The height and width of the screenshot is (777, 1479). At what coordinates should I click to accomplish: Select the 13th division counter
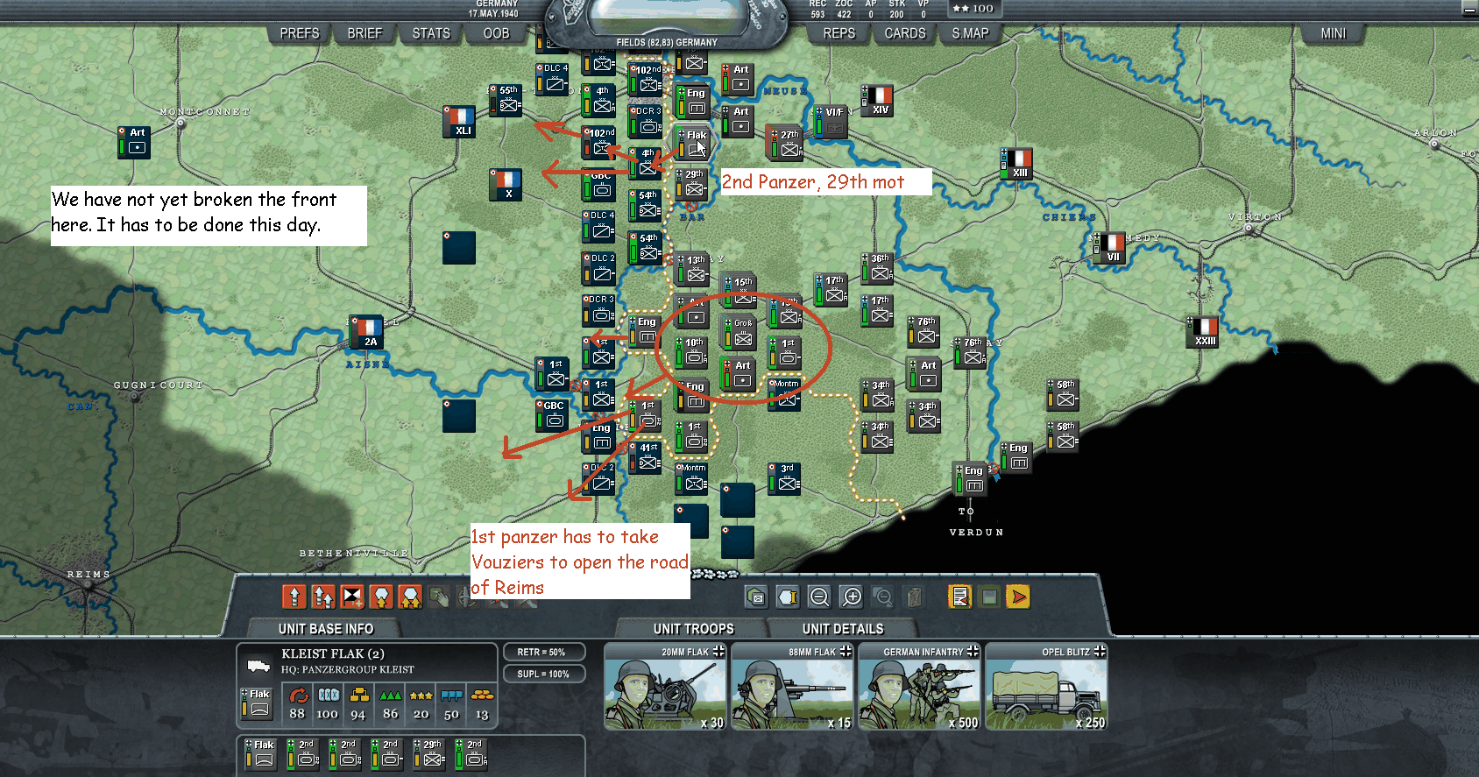(x=692, y=270)
